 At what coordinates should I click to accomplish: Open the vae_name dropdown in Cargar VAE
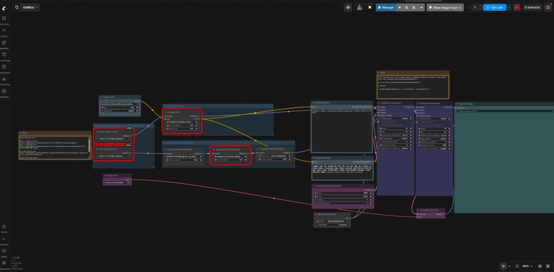coord(117,182)
